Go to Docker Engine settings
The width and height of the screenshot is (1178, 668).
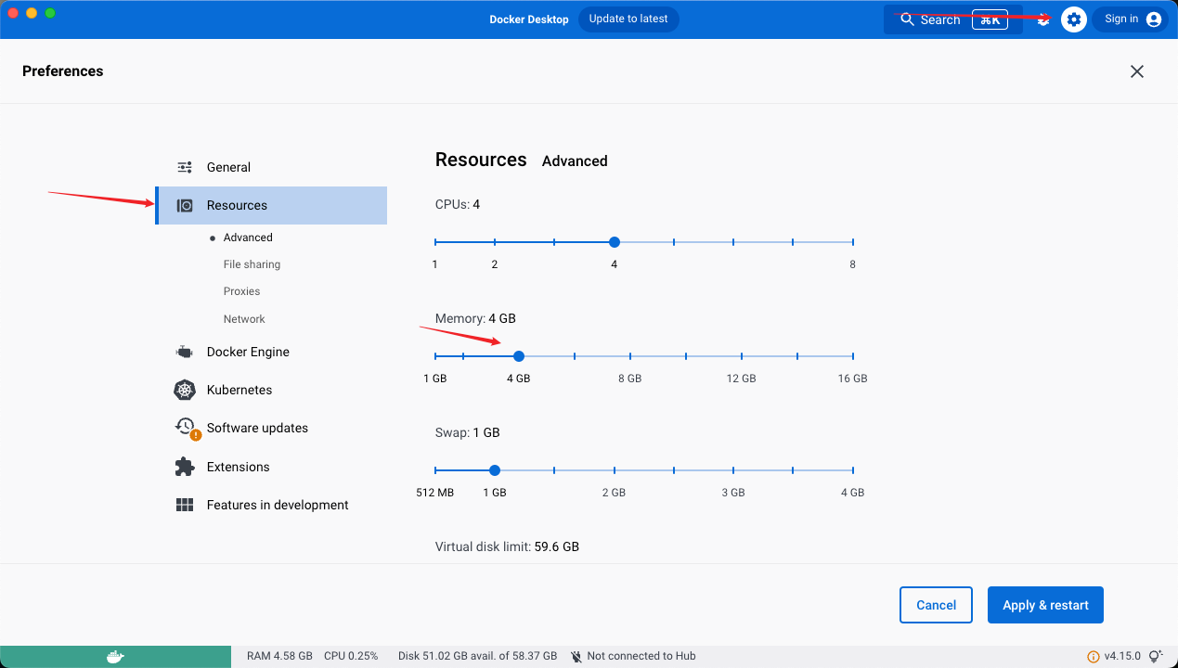[x=248, y=352]
